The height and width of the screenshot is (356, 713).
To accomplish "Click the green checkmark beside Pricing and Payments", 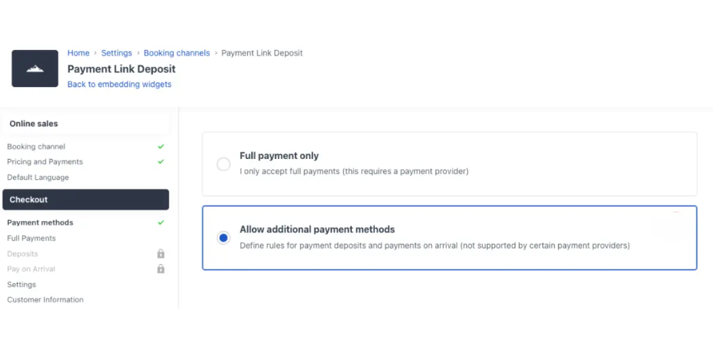I will [x=160, y=161].
